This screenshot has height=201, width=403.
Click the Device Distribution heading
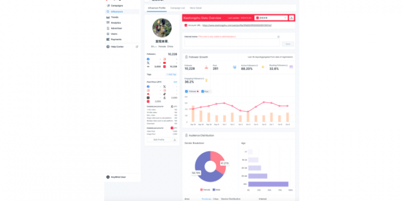231,199
